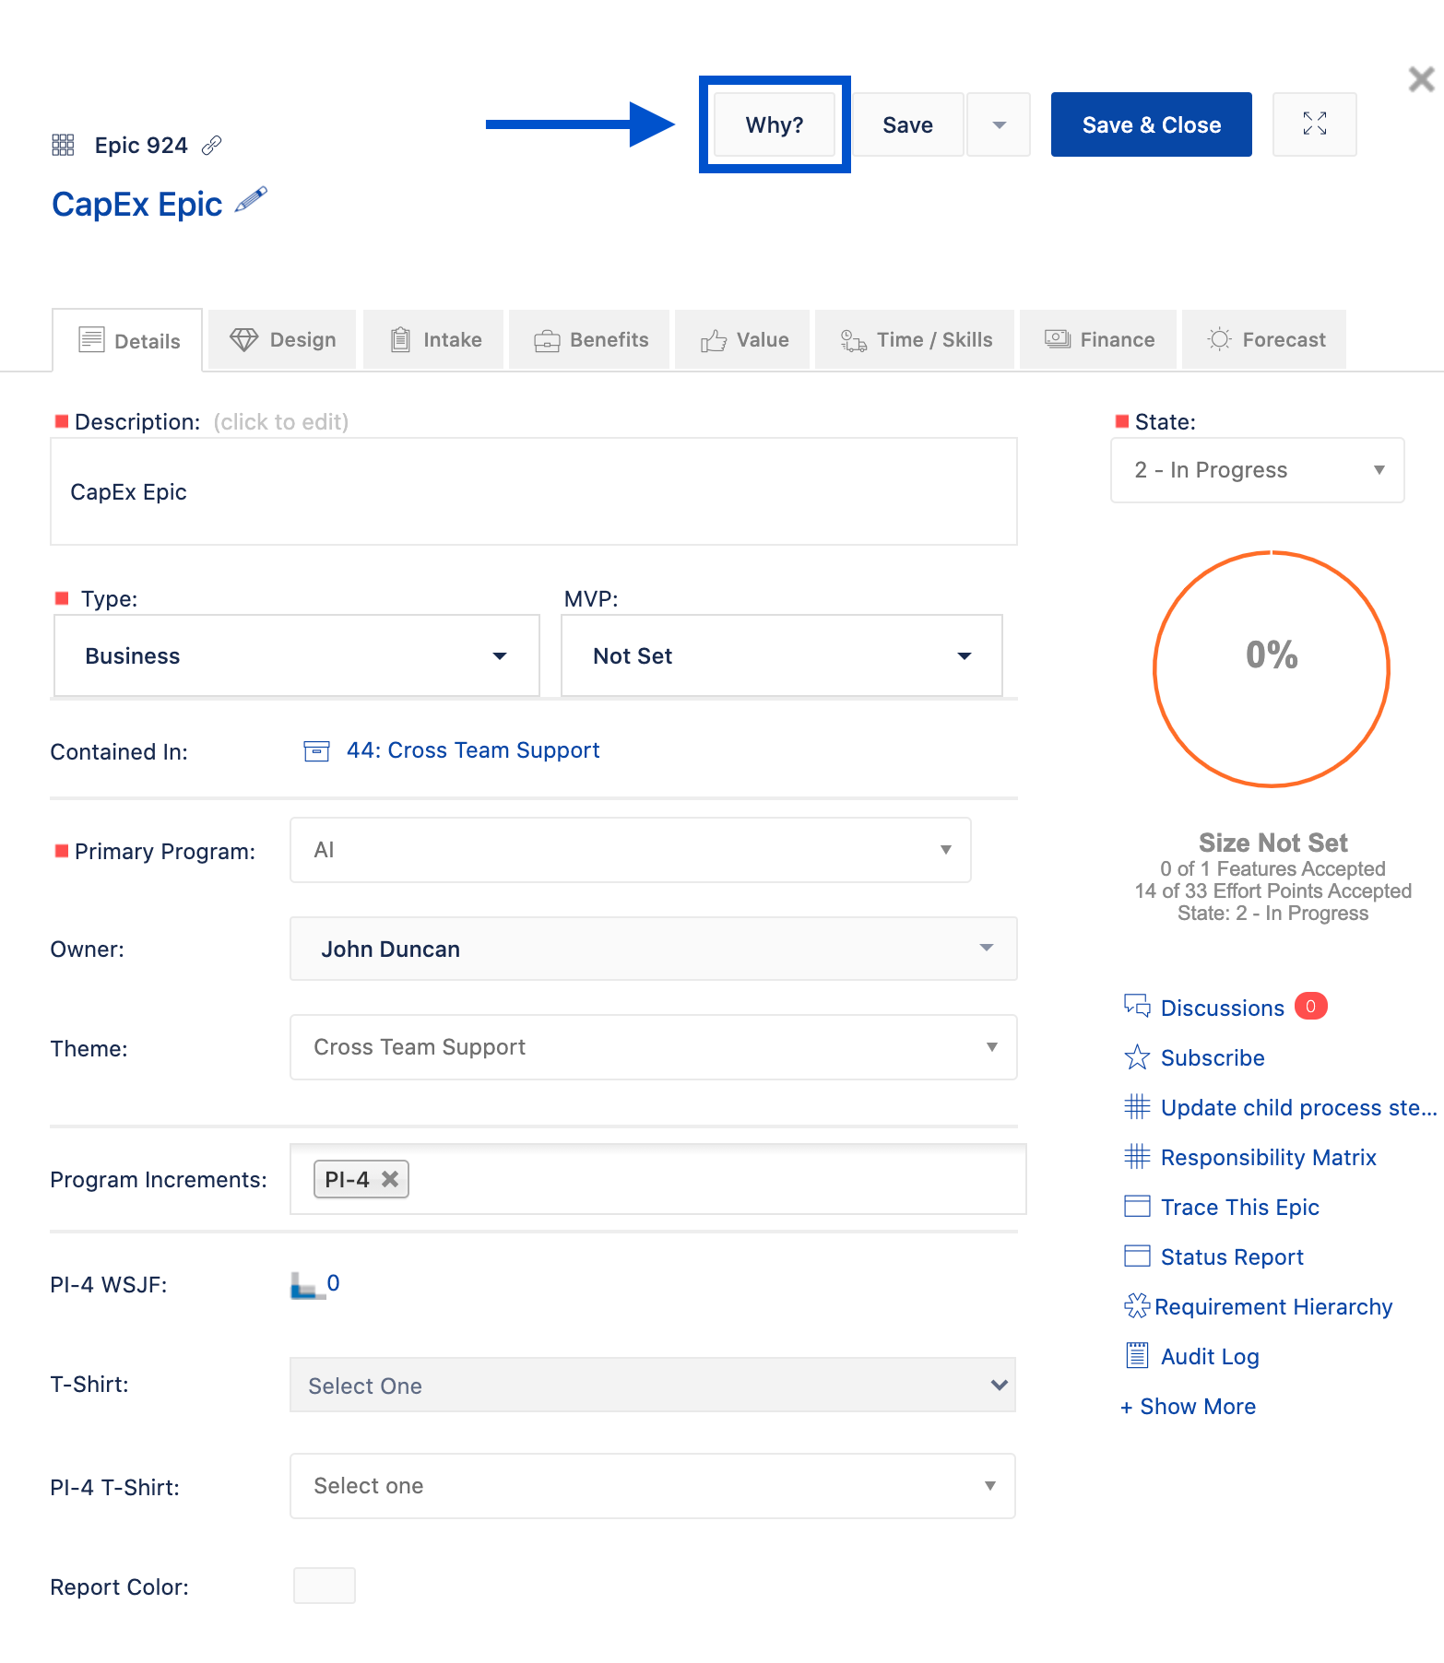This screenshot has width=1444, height=1663.
Task: Click the Description text field
Action: [533, 492]
